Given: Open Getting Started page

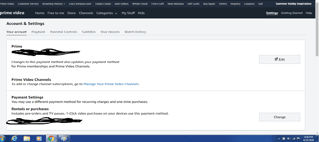Looking at the screenshot, I should point(292,13).
